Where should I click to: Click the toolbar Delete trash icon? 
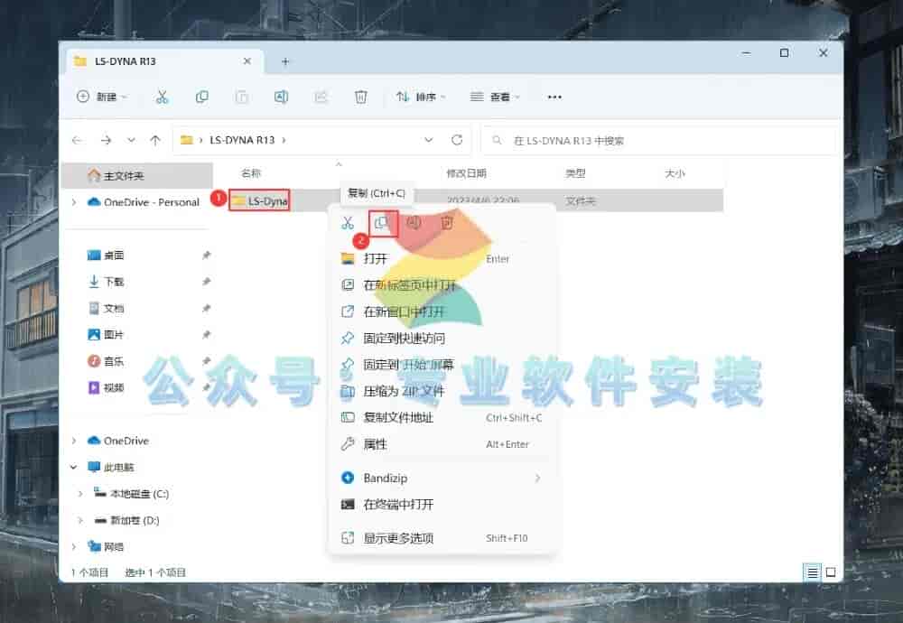[x=360, y=97]
